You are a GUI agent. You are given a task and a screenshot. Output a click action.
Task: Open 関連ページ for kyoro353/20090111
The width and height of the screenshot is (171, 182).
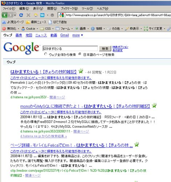point(81,131)
